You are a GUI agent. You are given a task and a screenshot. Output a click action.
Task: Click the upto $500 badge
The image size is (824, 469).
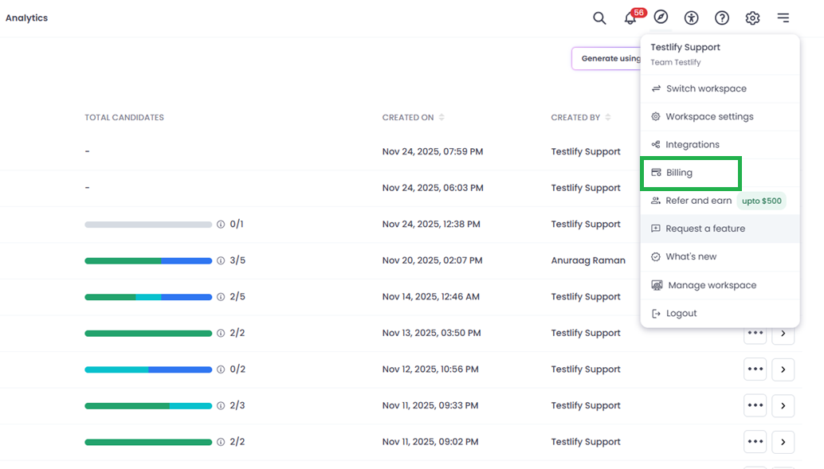point(762,201)
